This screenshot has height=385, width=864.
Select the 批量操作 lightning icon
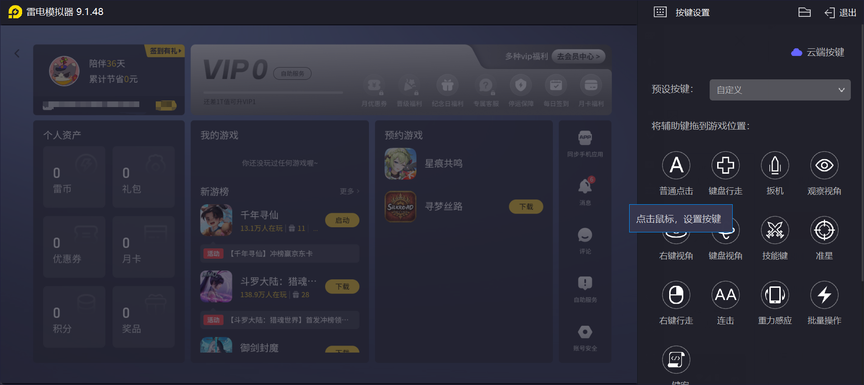coord(824,295)
